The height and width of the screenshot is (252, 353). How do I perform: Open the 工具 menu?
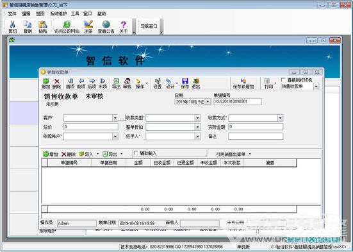point(75,13)
